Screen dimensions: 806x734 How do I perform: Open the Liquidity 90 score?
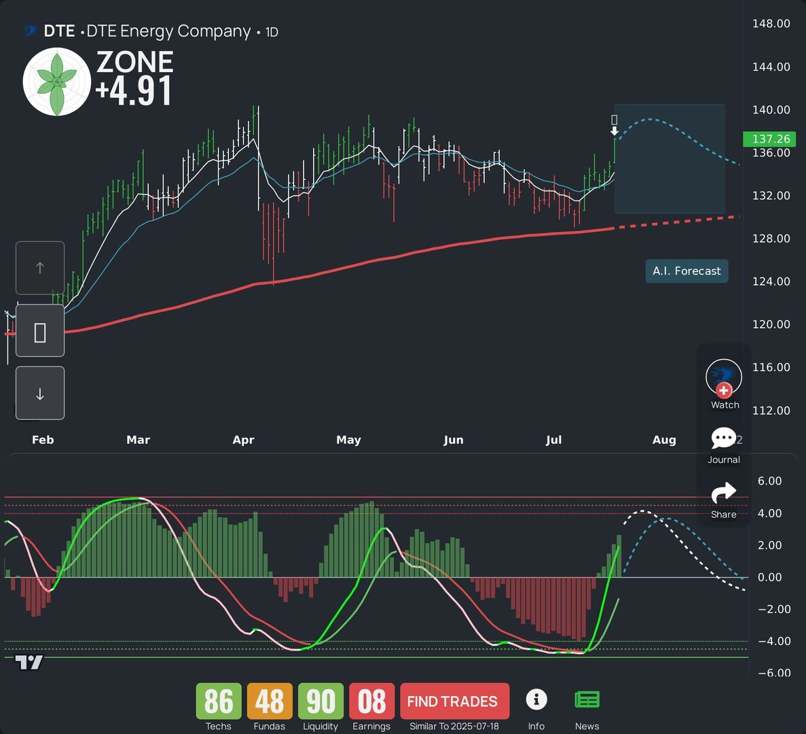click(320, 701)
